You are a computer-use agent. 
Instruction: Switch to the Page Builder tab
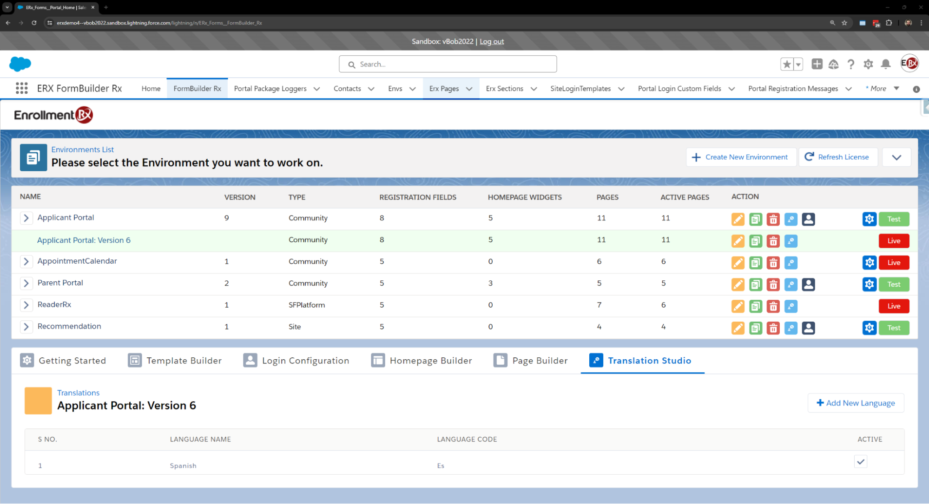[x=531, y=361]
